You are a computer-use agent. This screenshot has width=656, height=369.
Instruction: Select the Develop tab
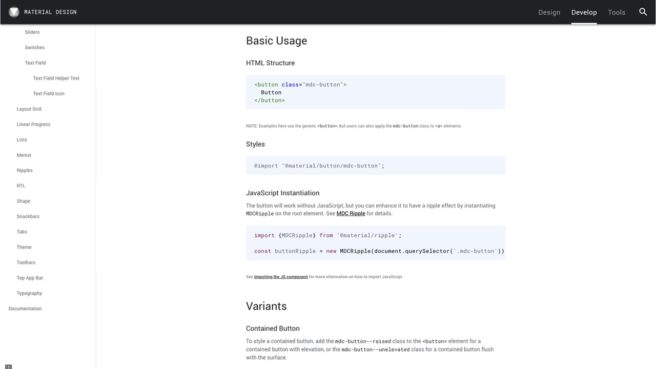click(x=584, y=12)
